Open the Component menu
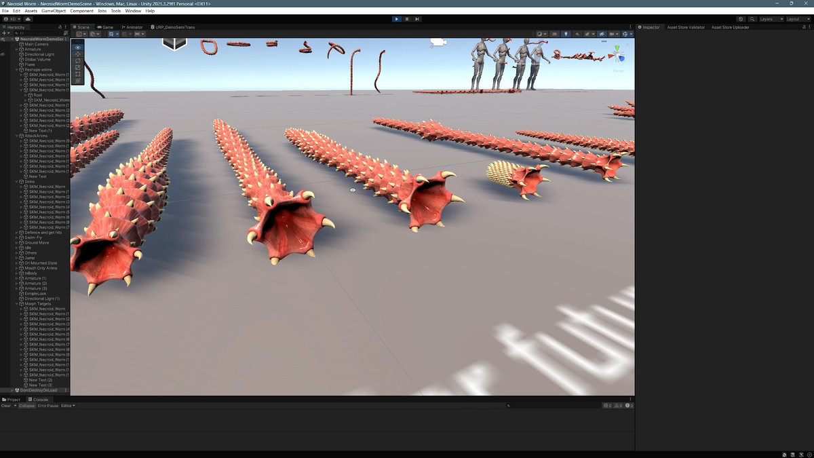 pyautogui.click(x=82, y=11)
